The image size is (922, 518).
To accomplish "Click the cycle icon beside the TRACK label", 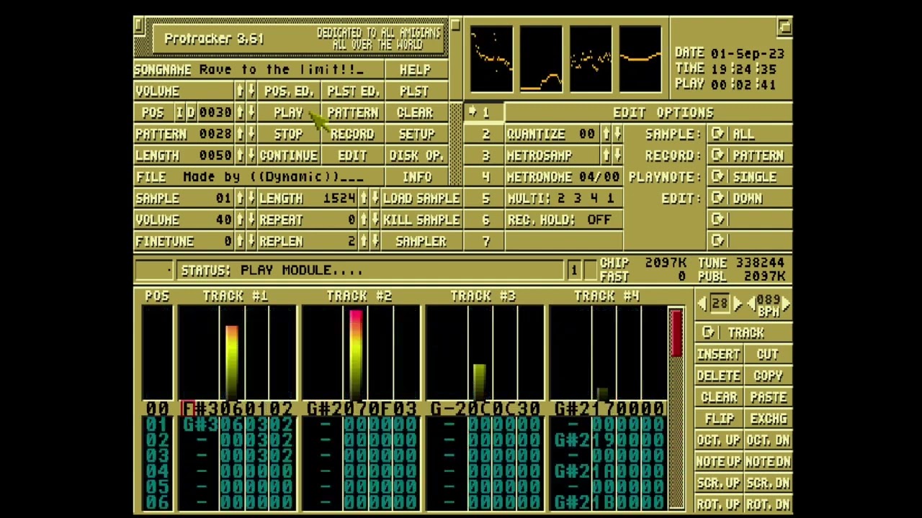I will pyautogui.click(x=709, y=332).
